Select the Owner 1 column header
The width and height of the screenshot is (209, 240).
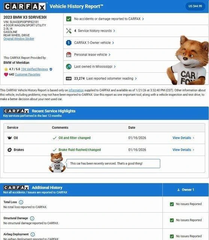point(186,190)
